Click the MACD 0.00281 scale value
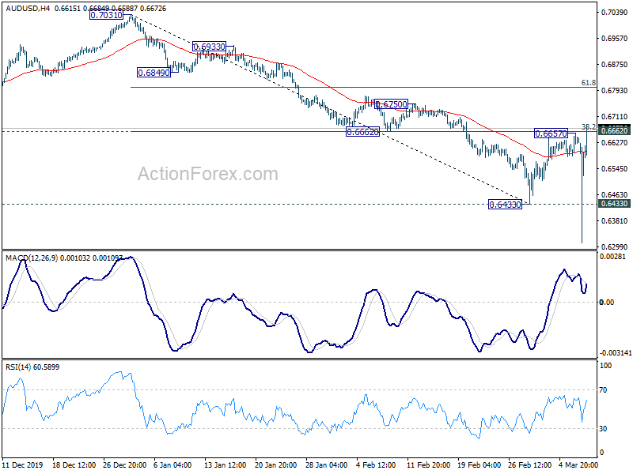Image resolution: width=633 pixels, height=474 pixels. click(x=612, y=256)
